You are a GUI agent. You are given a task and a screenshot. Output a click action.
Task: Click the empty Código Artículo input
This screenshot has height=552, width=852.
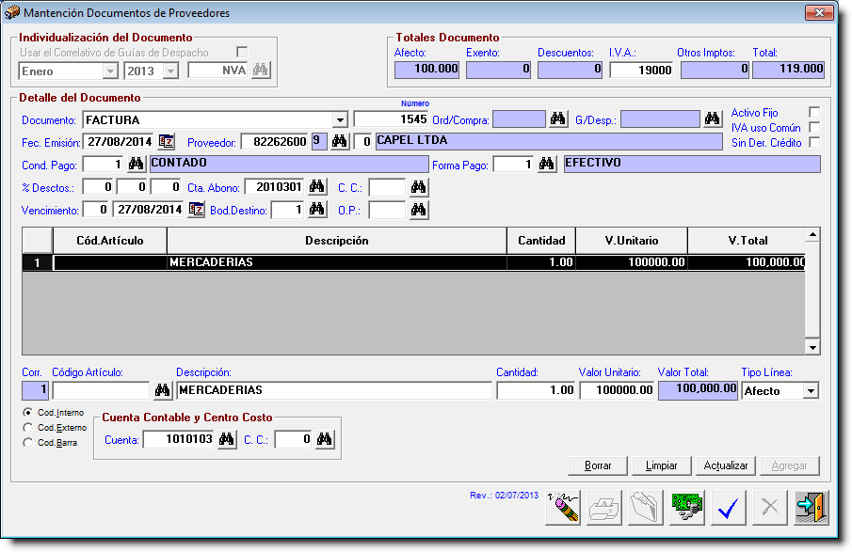101,390
